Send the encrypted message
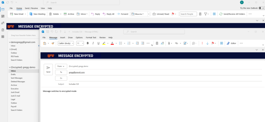Viewport: 265px width, 122px height. (x=48, y=69)
